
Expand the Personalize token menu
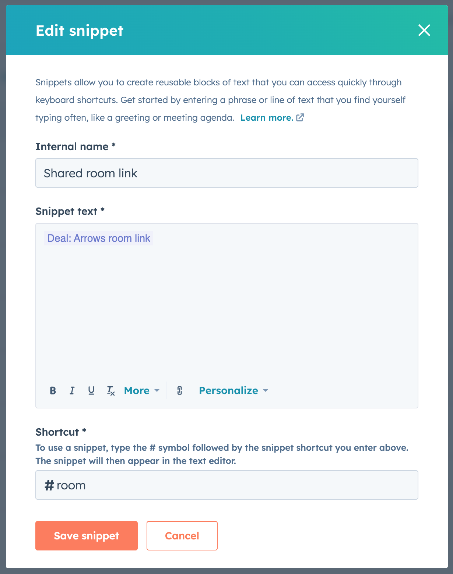[229, 390]
